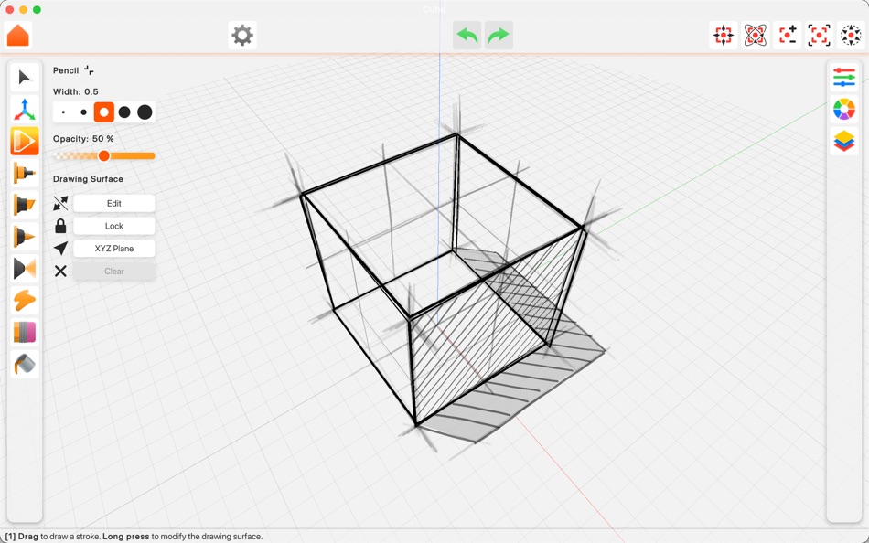Open the gear settings
The width and height of the screenshot is (869, 543).
click(x=242, y=36)
